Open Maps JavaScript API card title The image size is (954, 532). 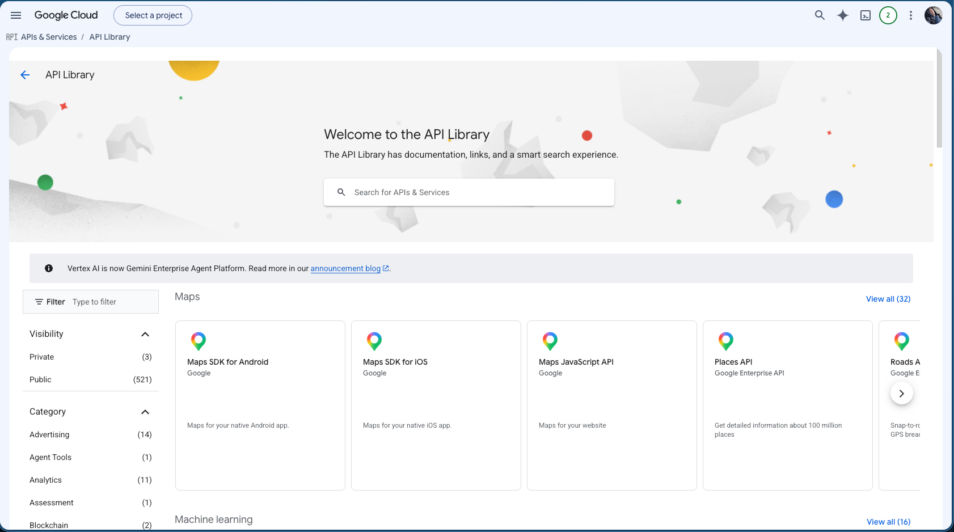pyautogui.click(x=576, y=362)
